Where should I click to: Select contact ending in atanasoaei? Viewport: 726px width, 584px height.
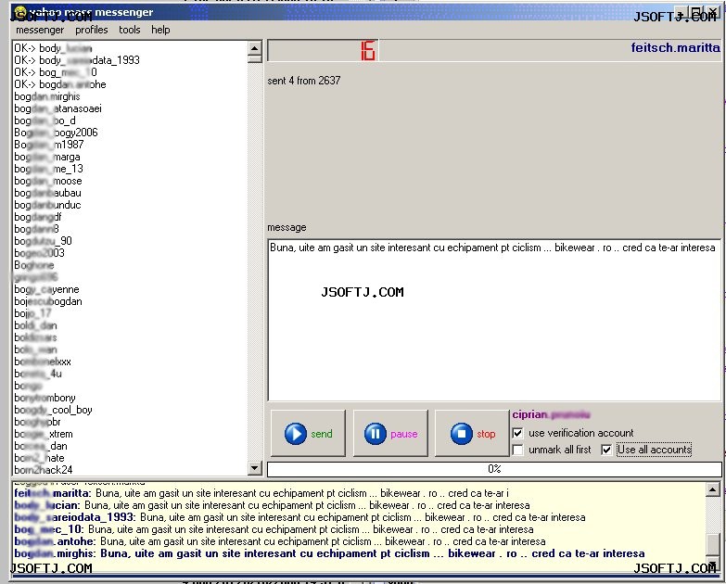pyautogui.click(x=57, y=108)
